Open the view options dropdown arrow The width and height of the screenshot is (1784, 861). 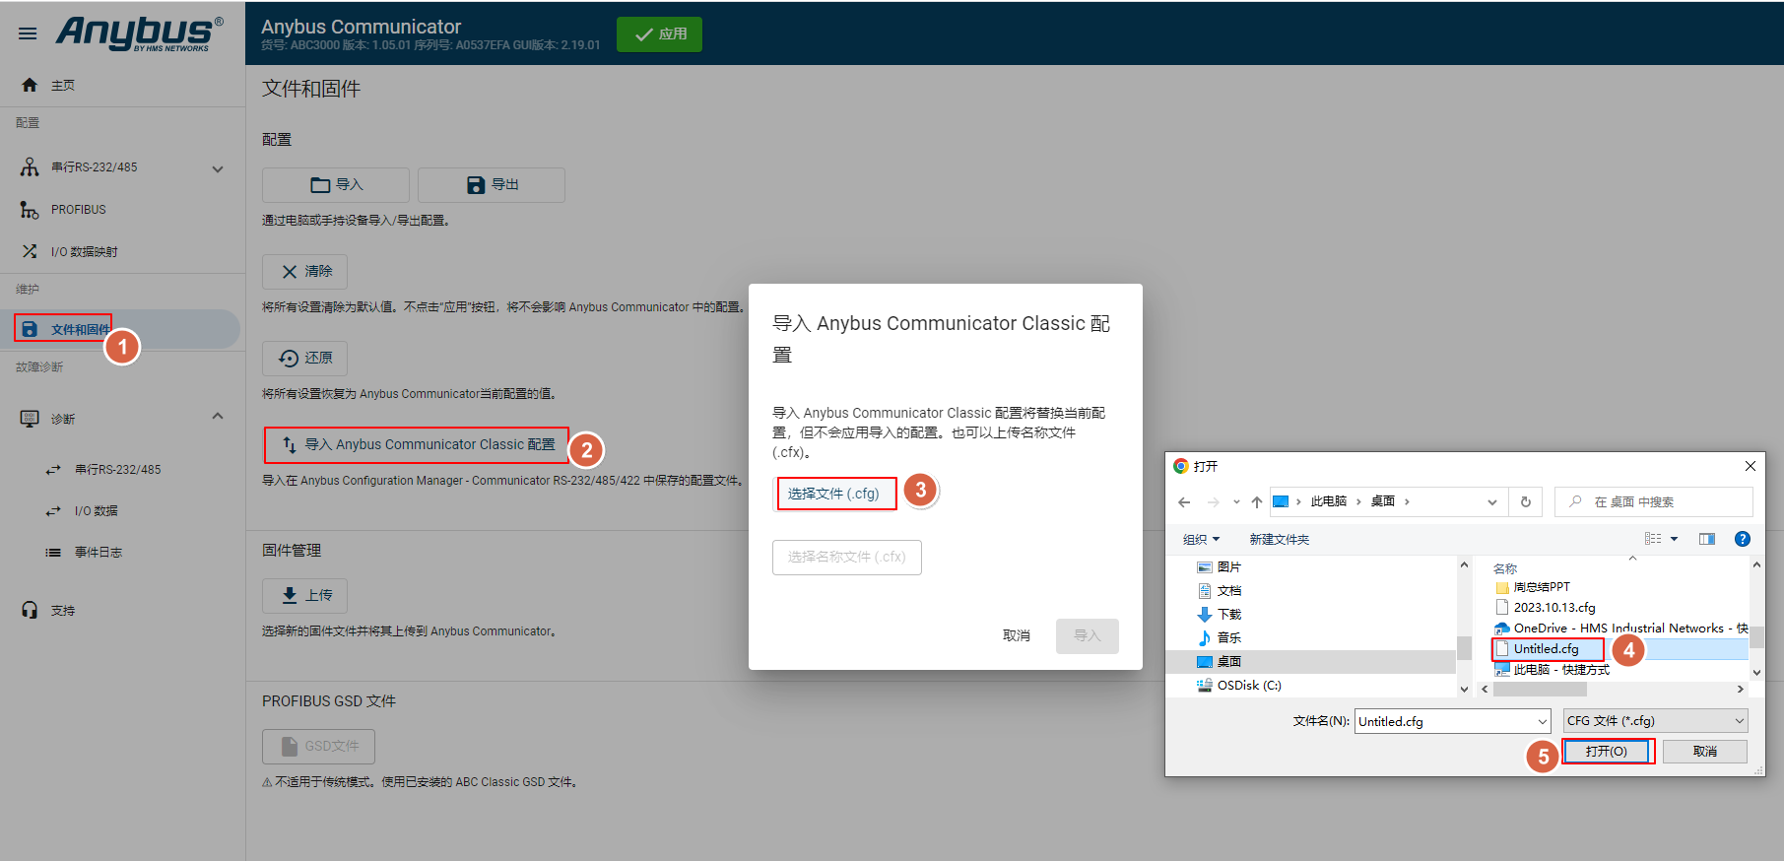point(1675,539)
